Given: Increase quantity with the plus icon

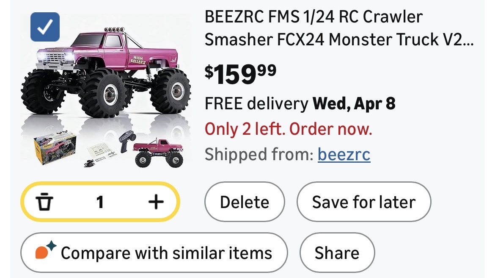Looking at the screenshot, I should 156,202.
